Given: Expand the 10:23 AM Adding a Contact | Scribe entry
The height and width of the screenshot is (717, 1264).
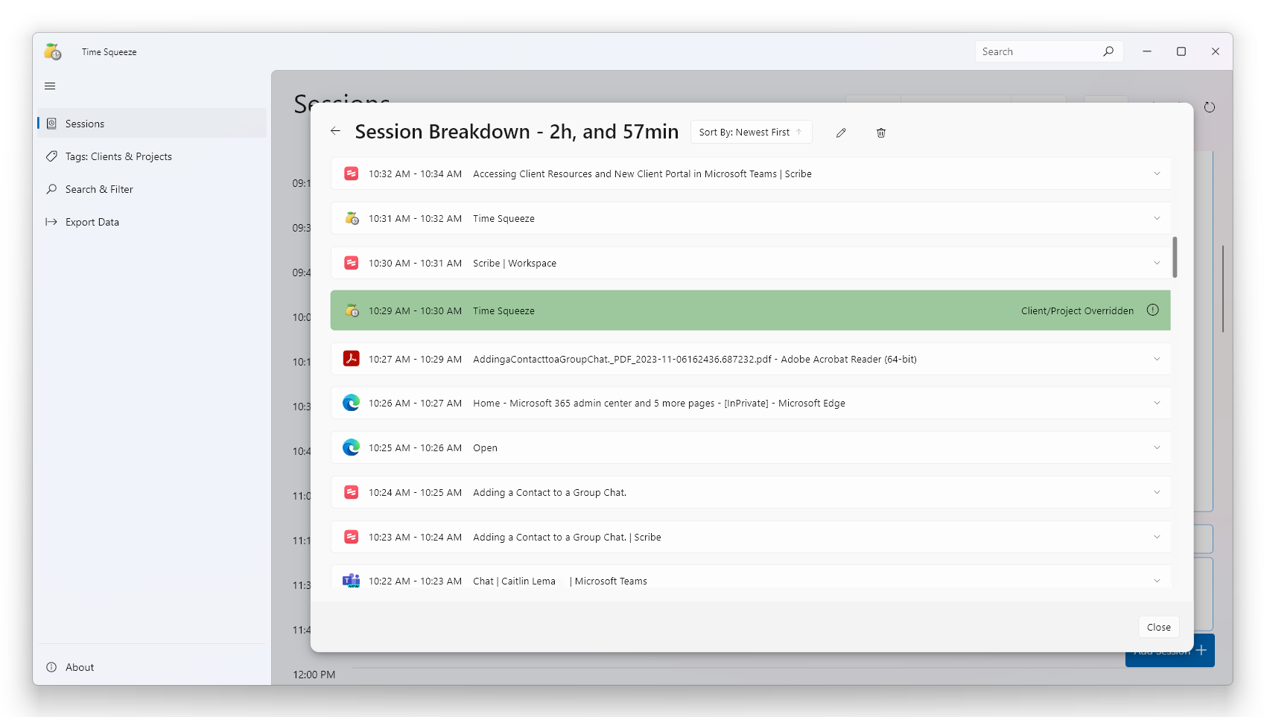Looking at the screenshot, I should click(1157, 537).
